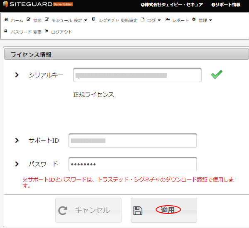
Task: Click the document icon beside ログ
Action: coord(142,19)
